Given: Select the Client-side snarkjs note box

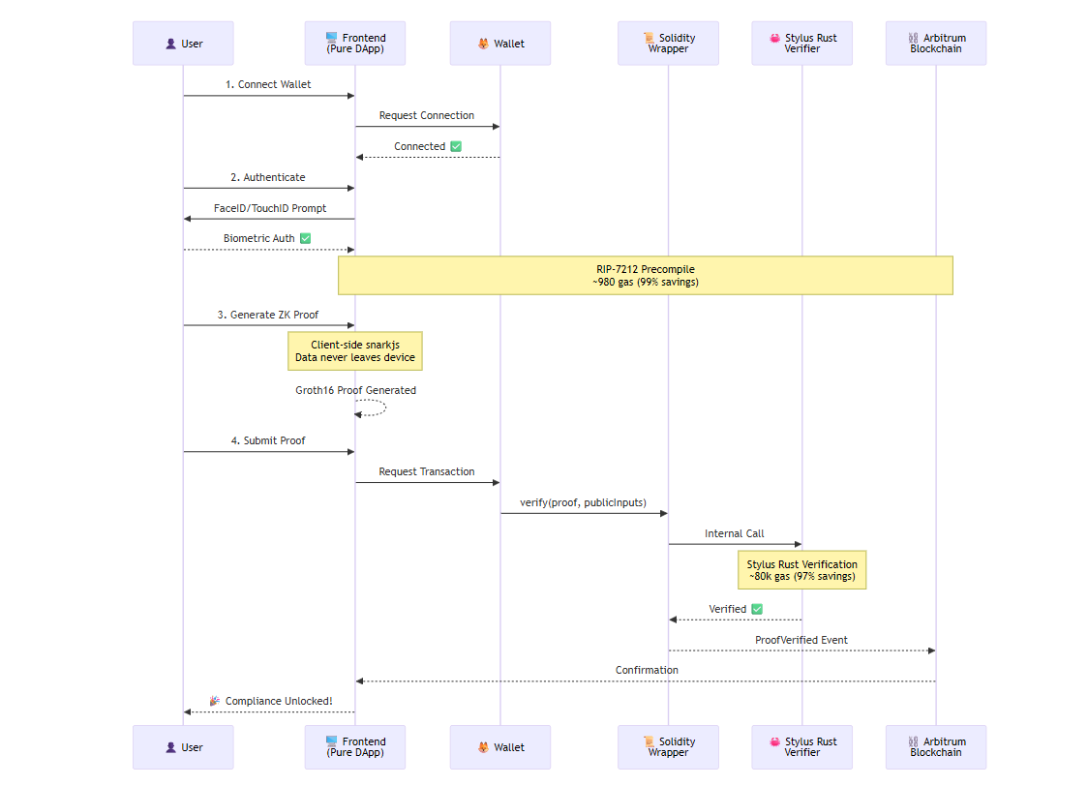Looking at the screenshot, I should click(x=355, y=351).
